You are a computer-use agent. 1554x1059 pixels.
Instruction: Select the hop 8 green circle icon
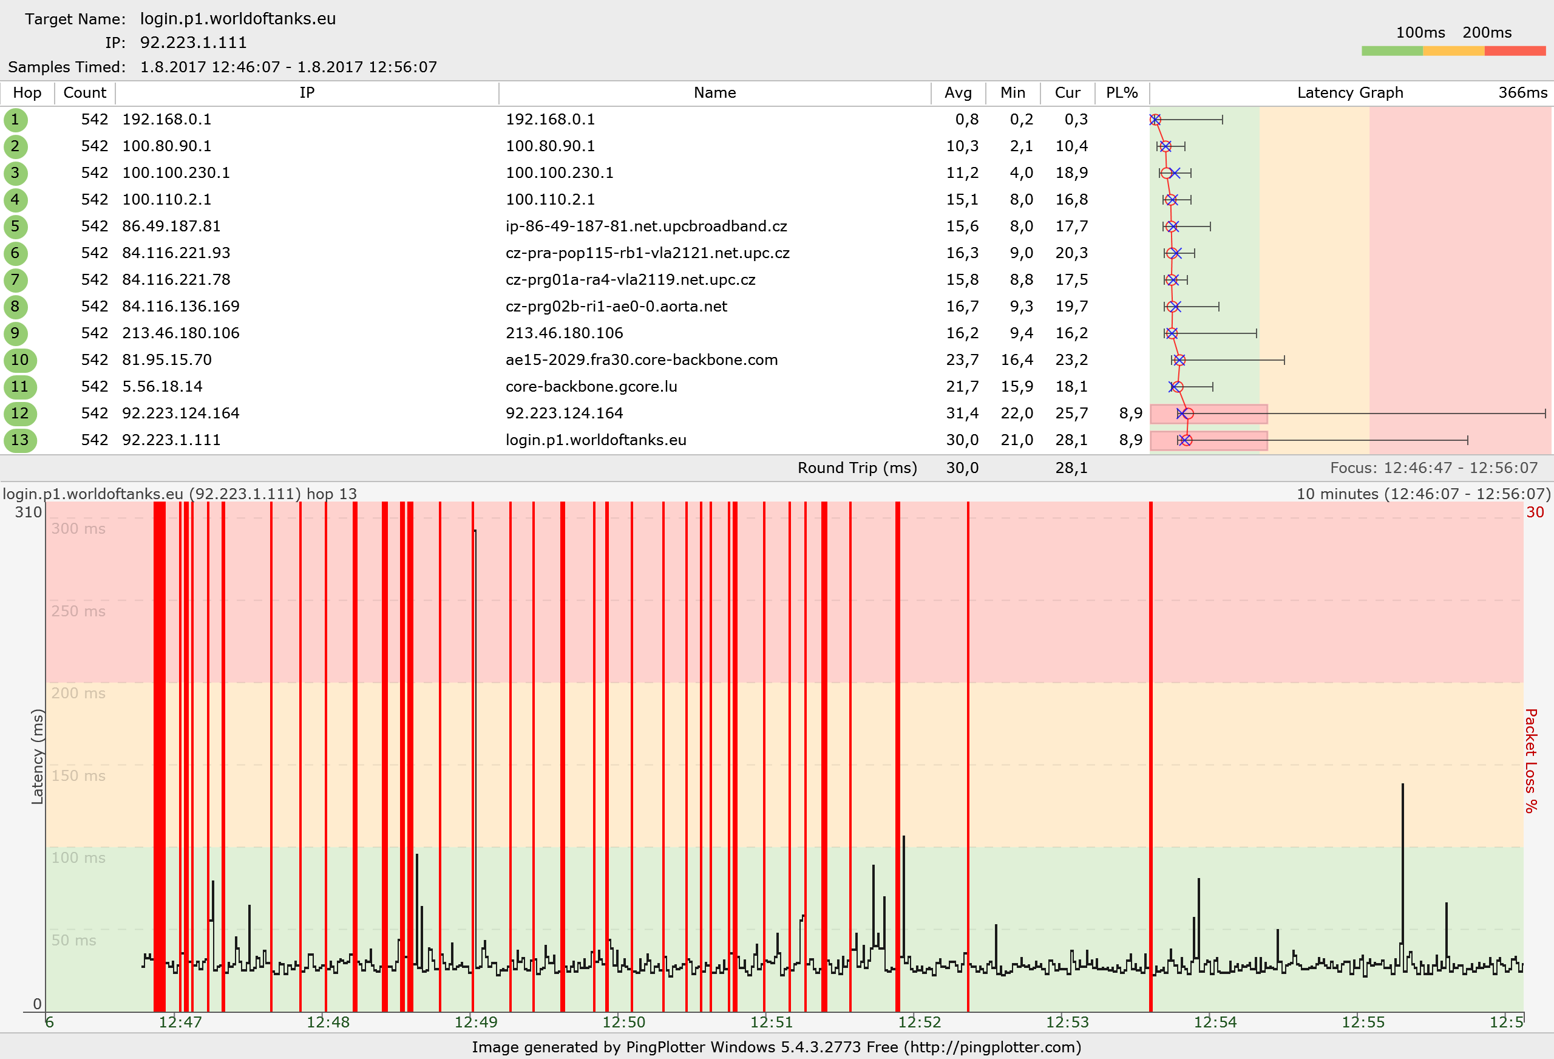point(15,307)
